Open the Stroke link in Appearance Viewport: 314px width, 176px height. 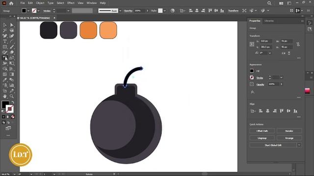coord(260,78)
